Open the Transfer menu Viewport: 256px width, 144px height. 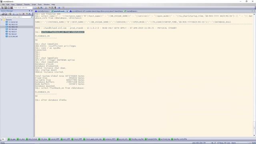tap(27, 4)
